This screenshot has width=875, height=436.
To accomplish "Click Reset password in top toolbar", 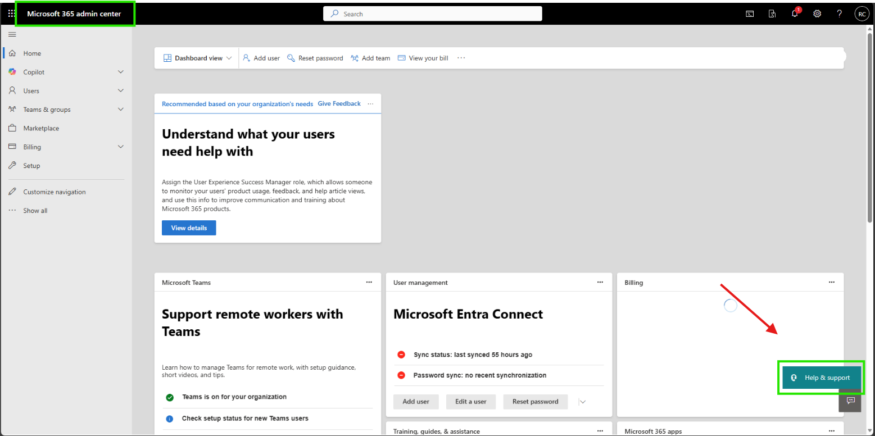I will 315,58.
